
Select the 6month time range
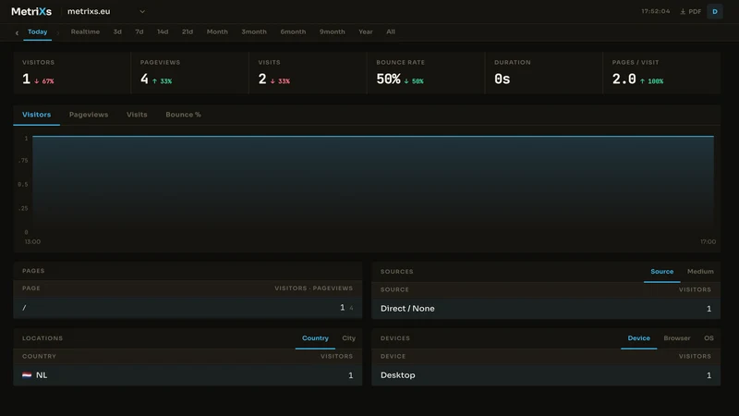coord(293,31)
